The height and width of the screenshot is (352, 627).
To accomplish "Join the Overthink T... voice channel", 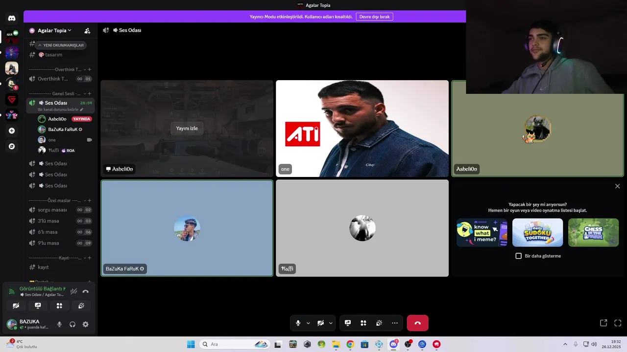I will coord(60,79).
